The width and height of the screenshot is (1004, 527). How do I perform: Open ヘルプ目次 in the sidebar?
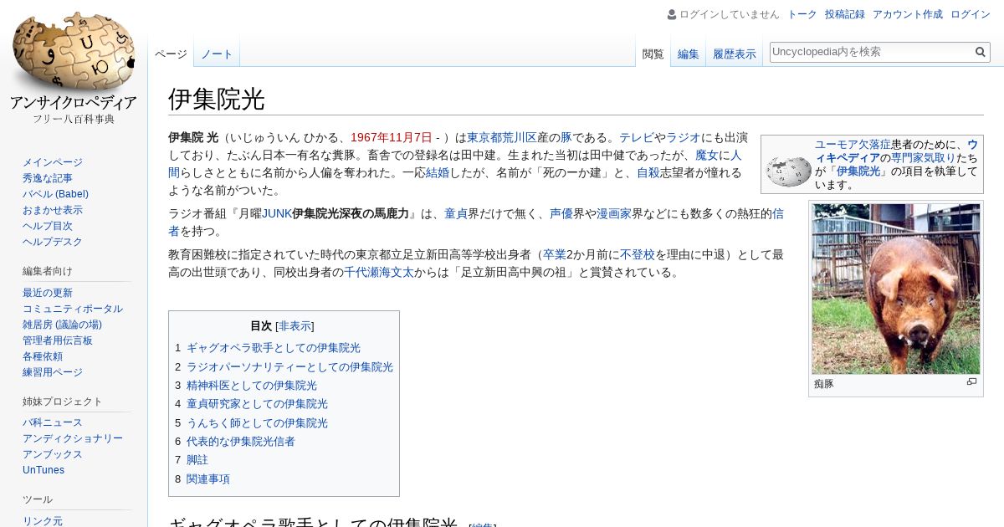pyautogui.click(x=48, y=226)
